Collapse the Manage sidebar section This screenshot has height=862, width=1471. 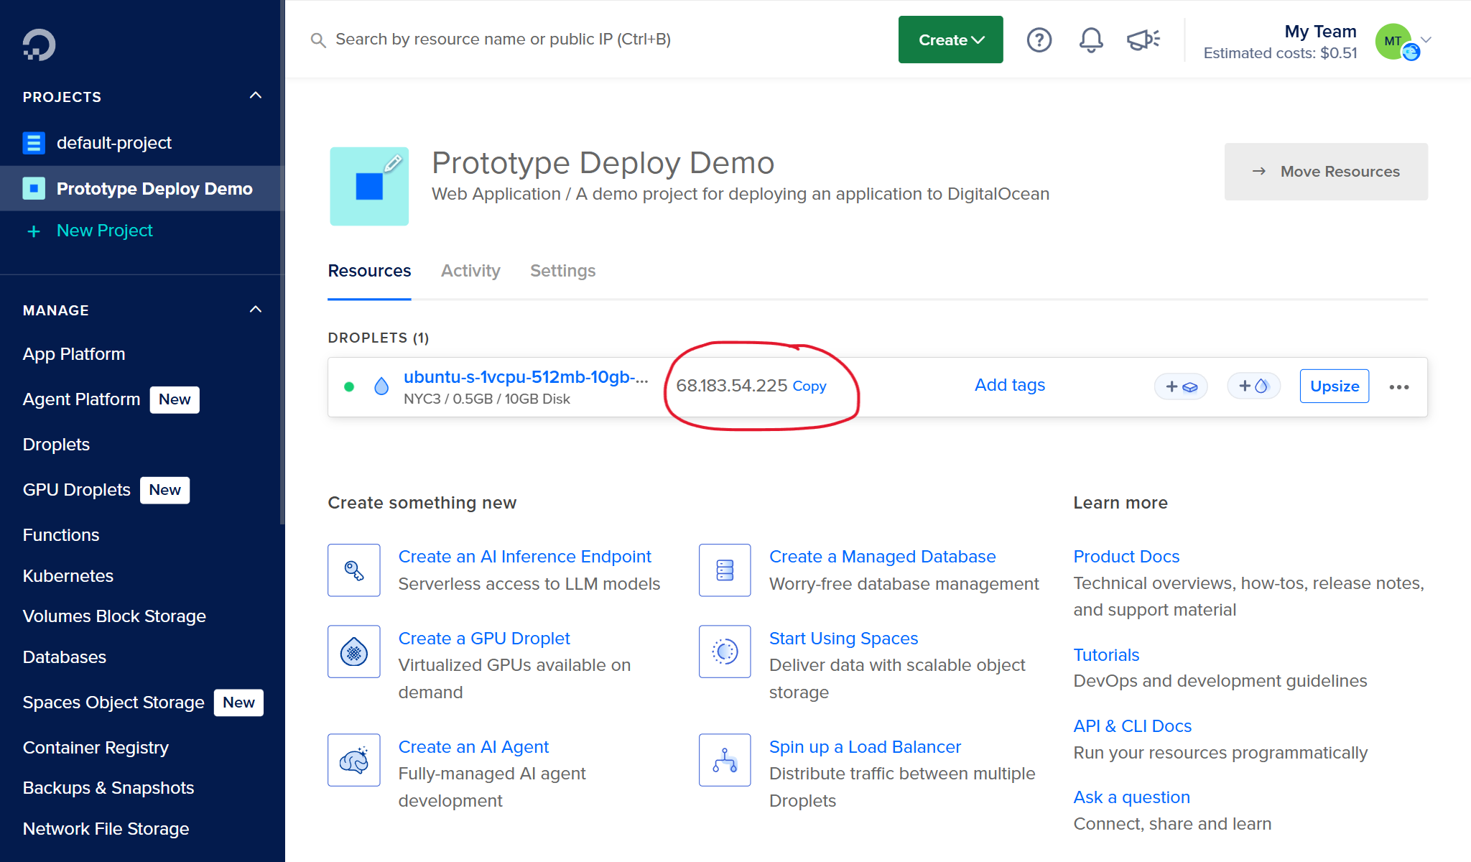coord(255,310)
